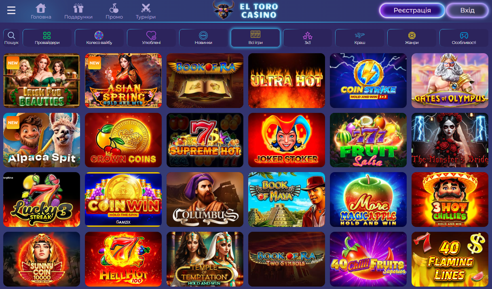Expand the Особливості filter

464,38
